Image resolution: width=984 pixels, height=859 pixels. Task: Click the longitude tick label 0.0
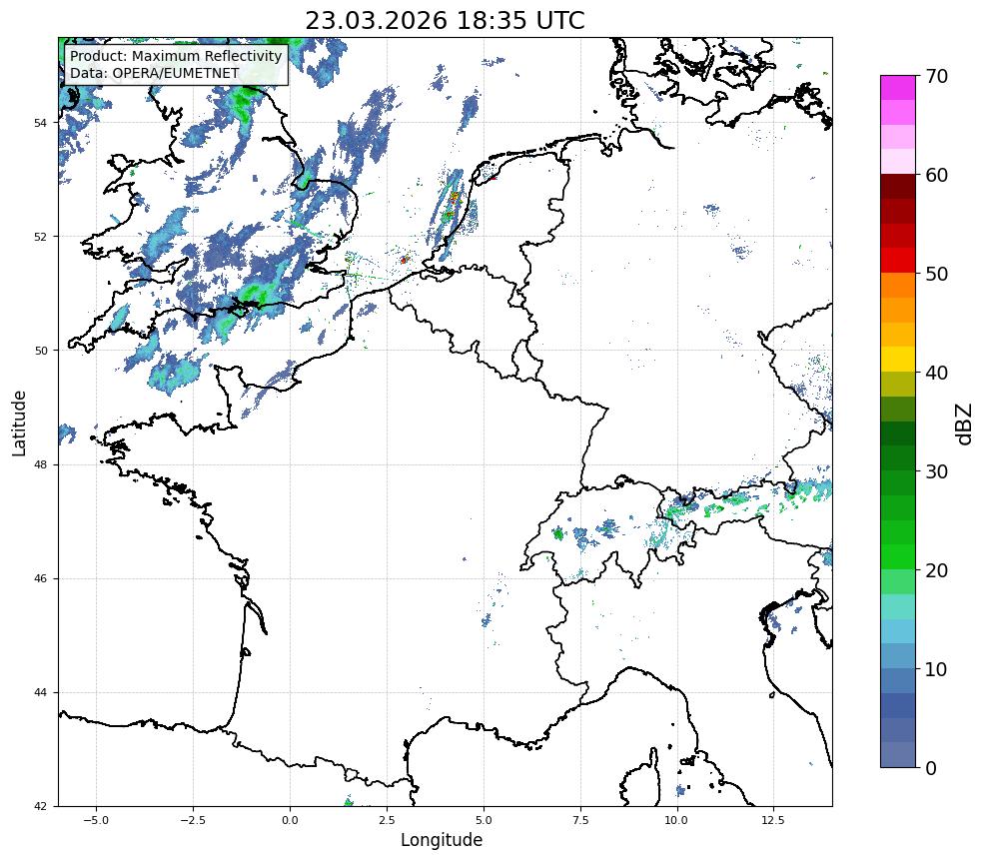290,820
